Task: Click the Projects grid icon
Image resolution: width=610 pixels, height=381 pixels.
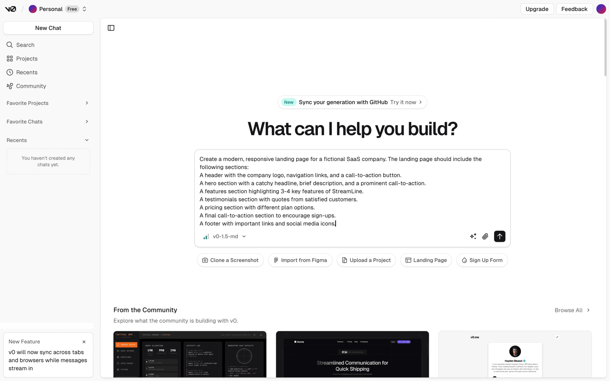Action: click(x=10, y=58)
